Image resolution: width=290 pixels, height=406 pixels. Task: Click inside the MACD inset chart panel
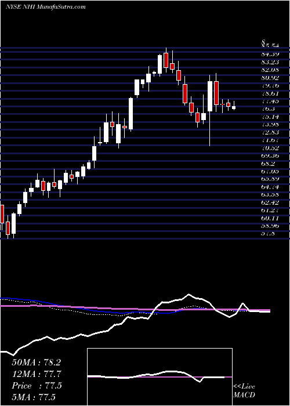click(159, 377)
